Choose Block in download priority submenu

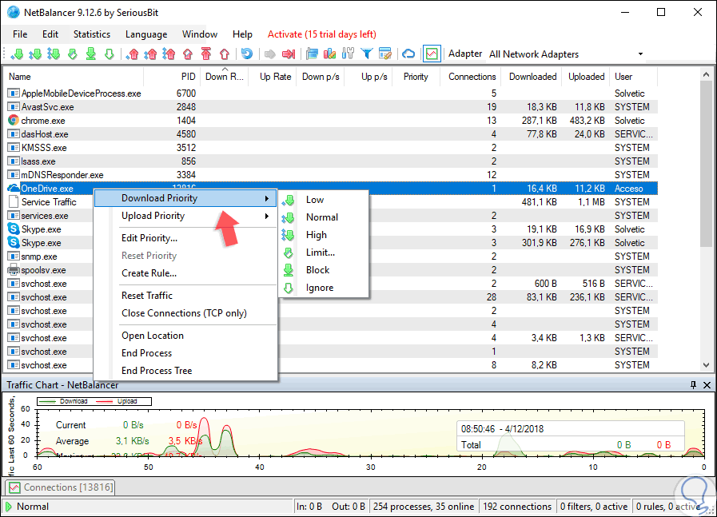pos(324,270)
